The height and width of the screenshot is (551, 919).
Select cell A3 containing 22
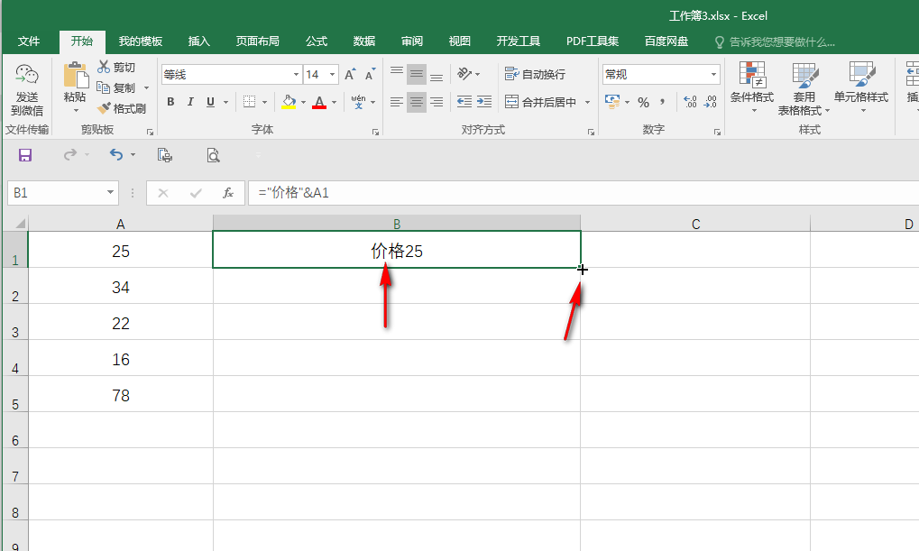coord(121,322)
